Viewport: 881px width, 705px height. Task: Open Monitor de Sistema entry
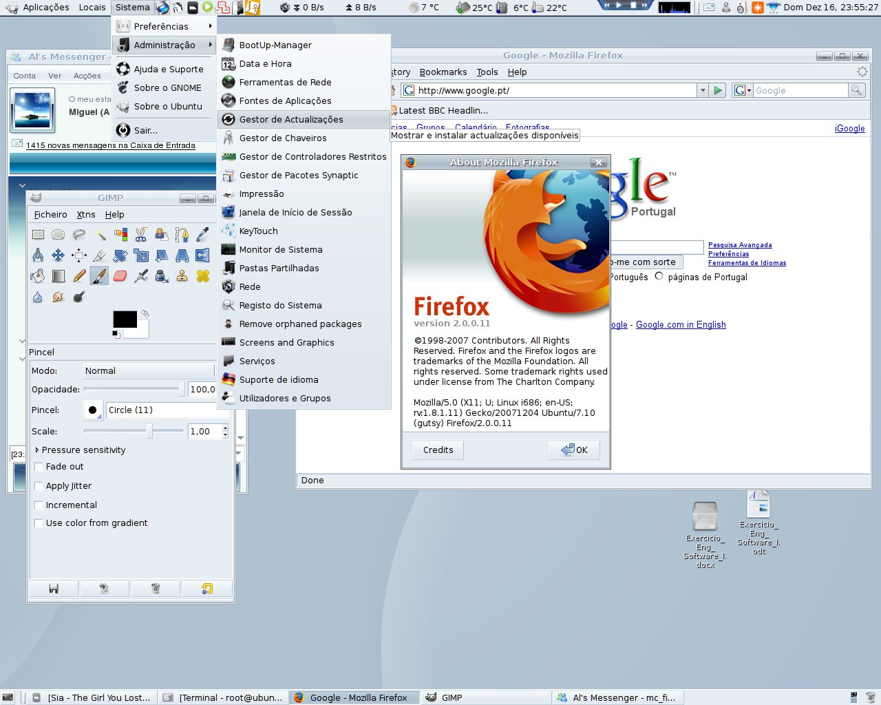[304, 249]
